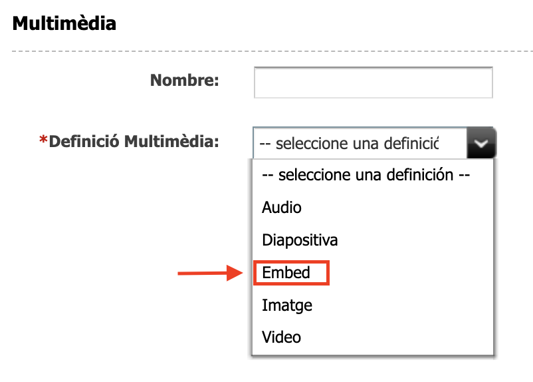
Task: Select the Embed option
Action: tap(286, 273)
